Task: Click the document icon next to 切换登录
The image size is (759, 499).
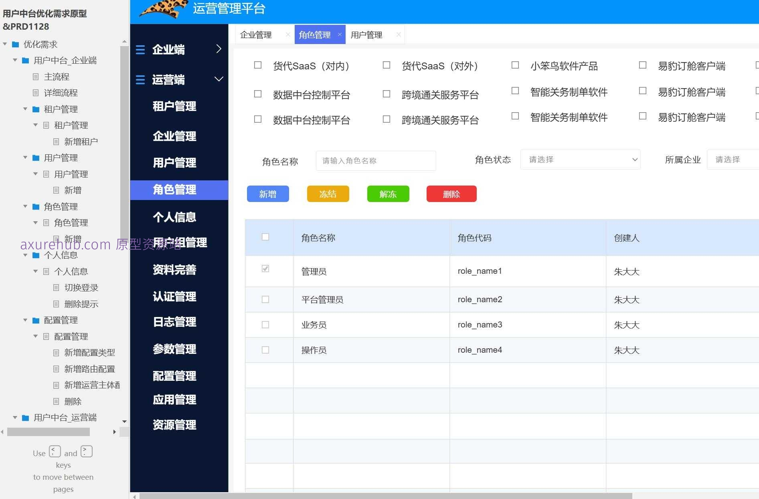Action: 56,287
